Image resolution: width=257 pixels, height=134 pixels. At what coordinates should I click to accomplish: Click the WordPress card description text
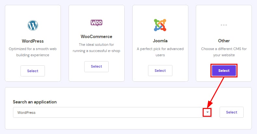click(33, 52)
